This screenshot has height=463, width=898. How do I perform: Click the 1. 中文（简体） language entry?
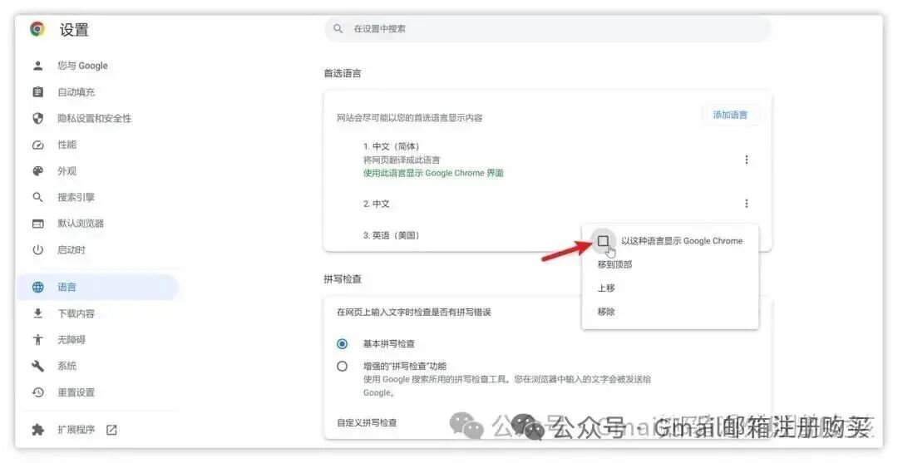[391, 146]
